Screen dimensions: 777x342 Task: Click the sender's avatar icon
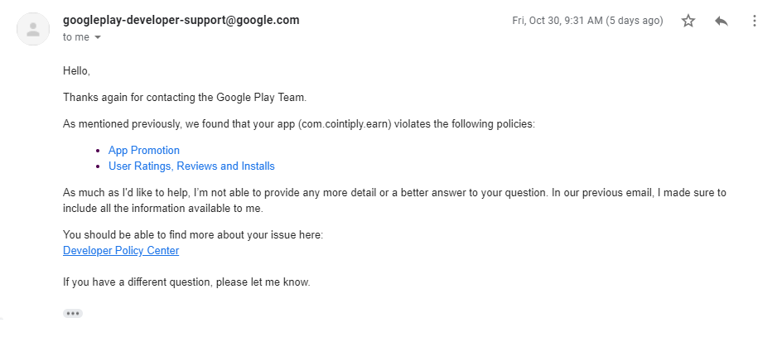pyautogui.click(x=33, y=29)
